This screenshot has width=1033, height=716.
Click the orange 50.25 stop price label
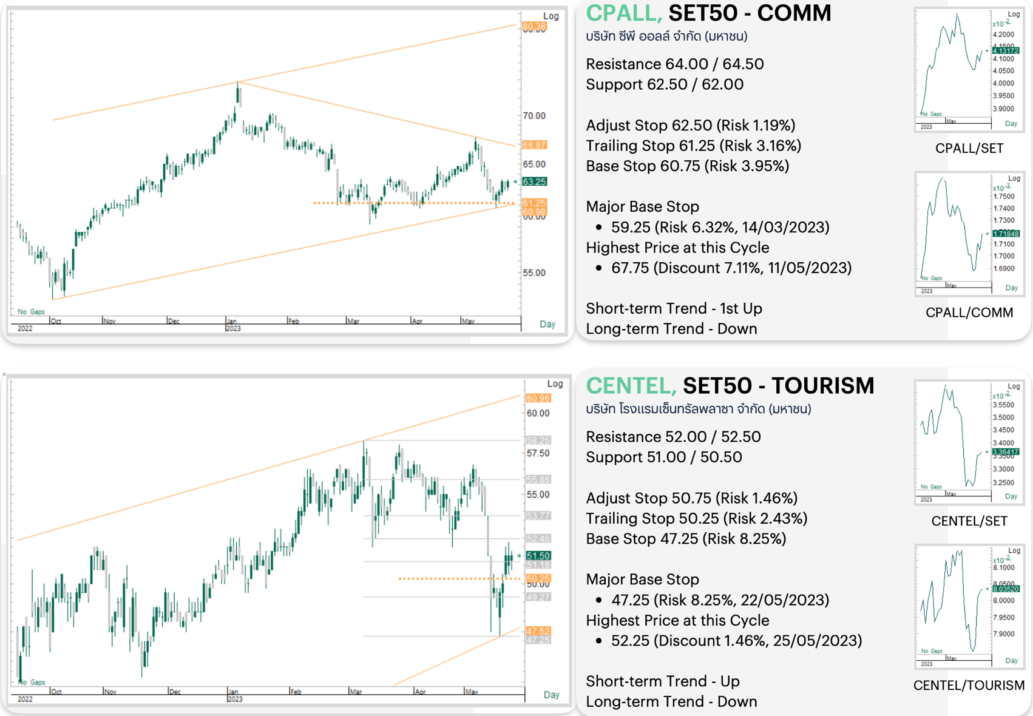coord(538,578)
